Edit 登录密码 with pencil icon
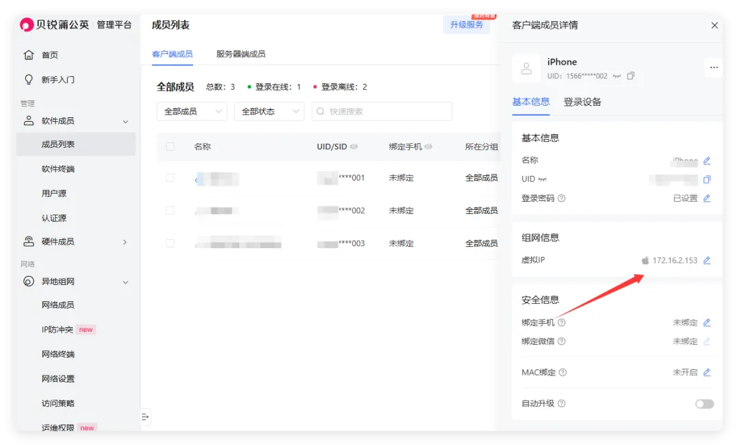This screenshot has width=737, height=445. (x=707, y=198)
